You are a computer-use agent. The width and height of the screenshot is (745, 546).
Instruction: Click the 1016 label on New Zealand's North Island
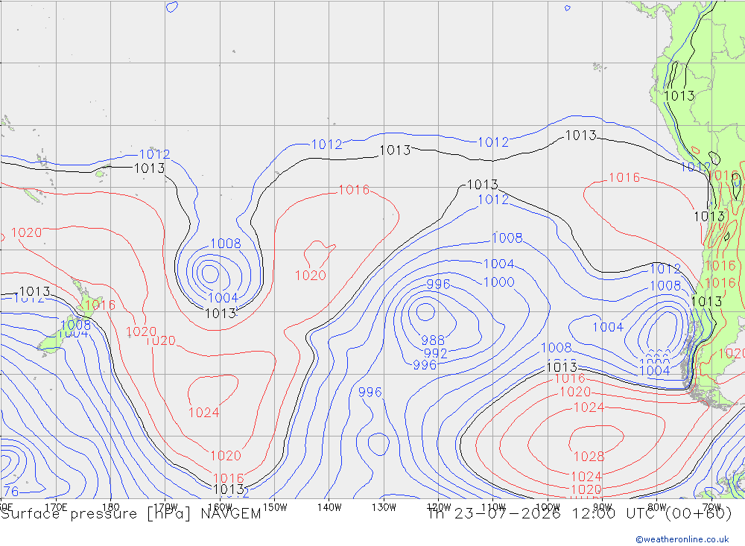(x=101, y=305)
